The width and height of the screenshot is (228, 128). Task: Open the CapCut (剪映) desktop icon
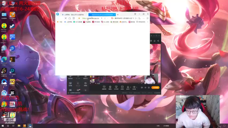(x=12, y=93)
